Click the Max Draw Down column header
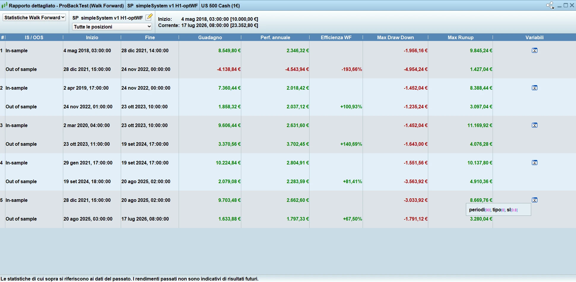Viewport: 576px width, 282px height. point(396,37)
